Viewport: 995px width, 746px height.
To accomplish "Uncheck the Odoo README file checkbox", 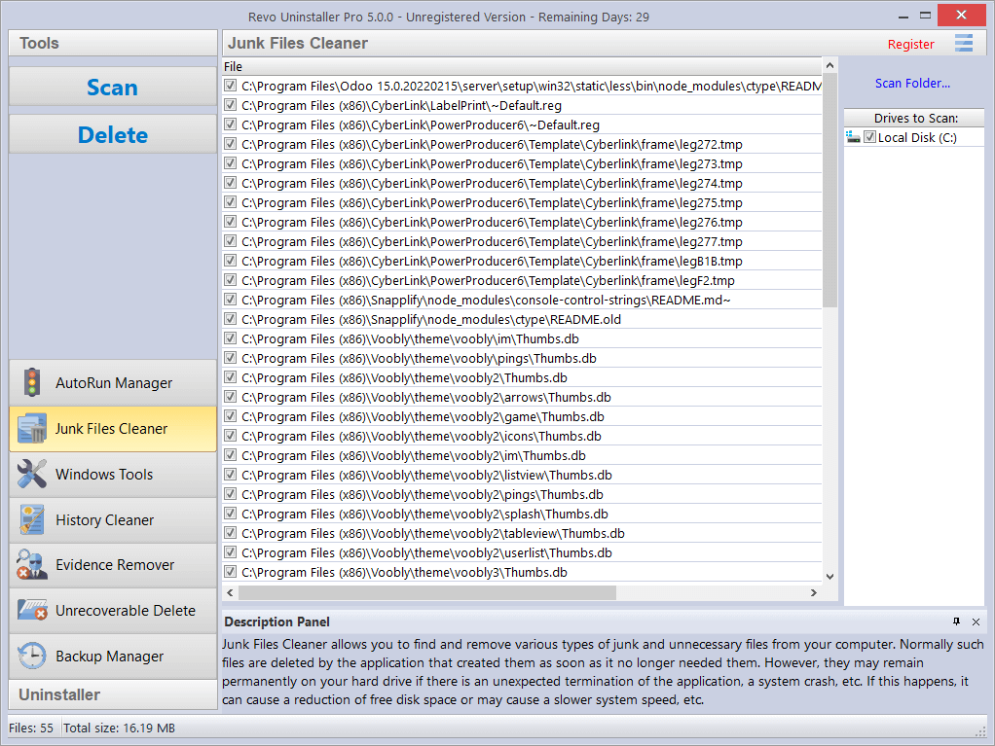I will pyautogui.click(x=231, y=86).
